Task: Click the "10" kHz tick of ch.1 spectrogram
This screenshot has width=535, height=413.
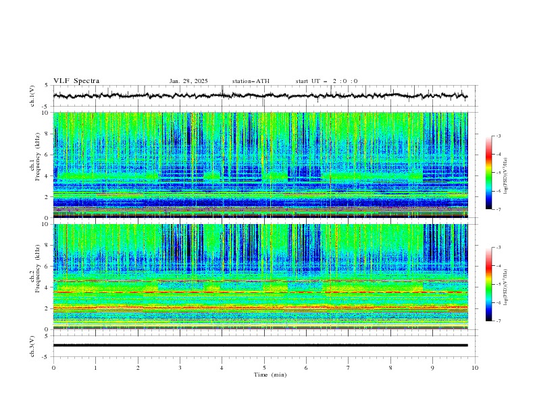Action: pos(46,113)
